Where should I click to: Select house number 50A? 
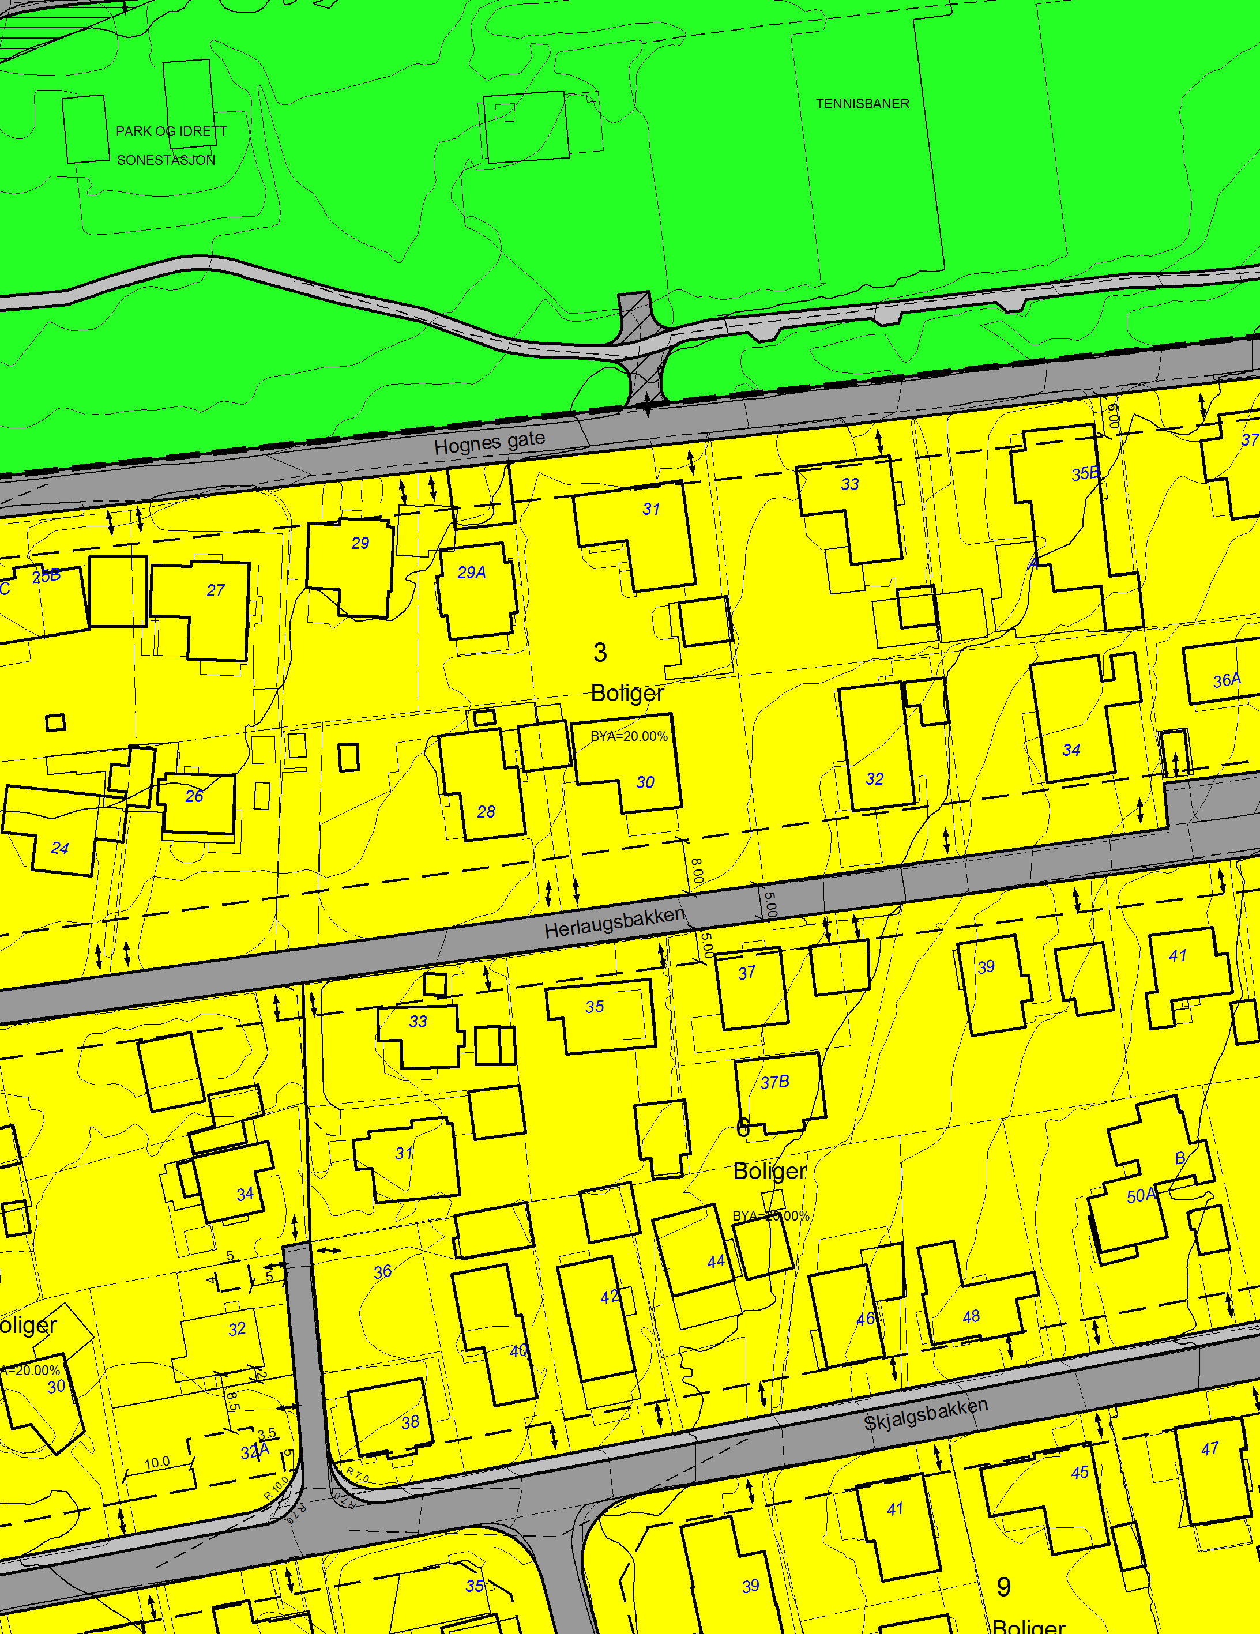(x=1142, y=1196)
